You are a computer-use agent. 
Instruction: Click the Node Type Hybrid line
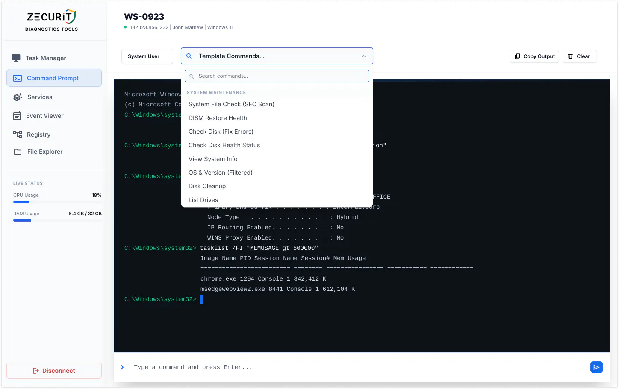pyautogui.click(x=283, y=217)
